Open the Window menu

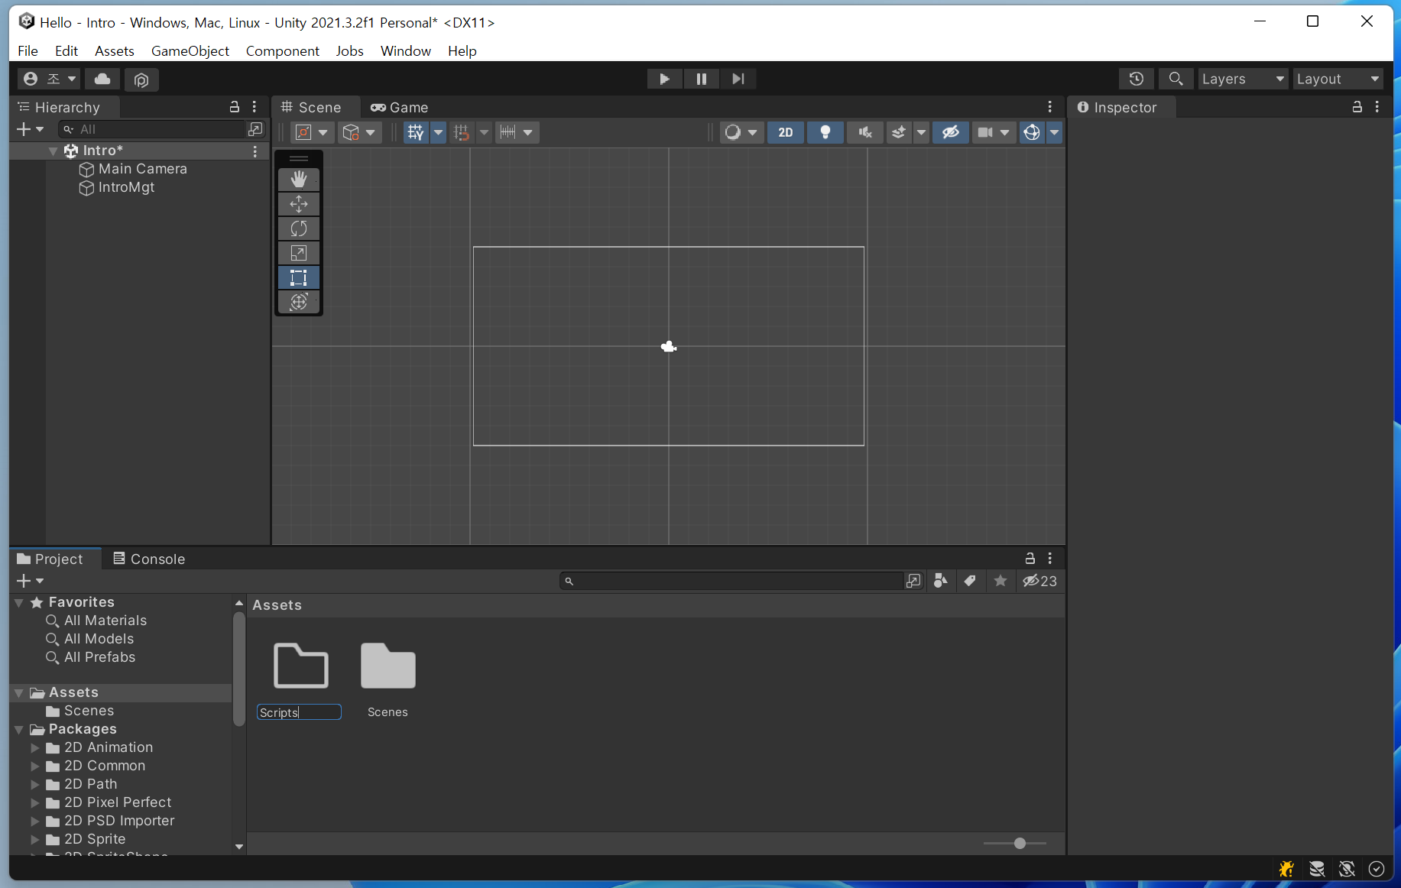[406, 51]
